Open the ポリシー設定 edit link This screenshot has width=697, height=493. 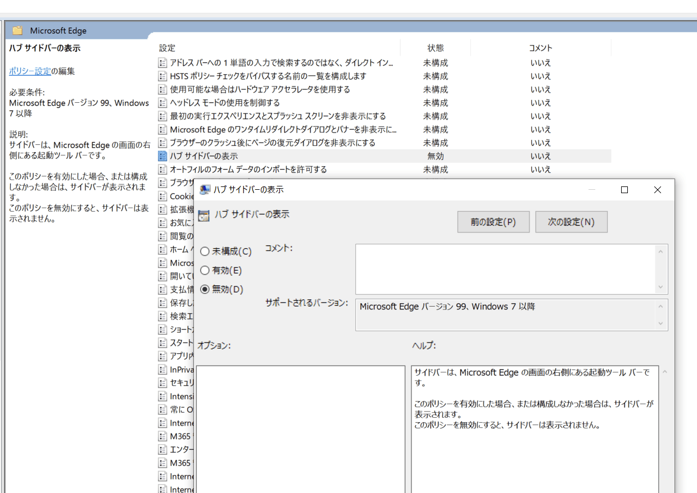point(30,71)
